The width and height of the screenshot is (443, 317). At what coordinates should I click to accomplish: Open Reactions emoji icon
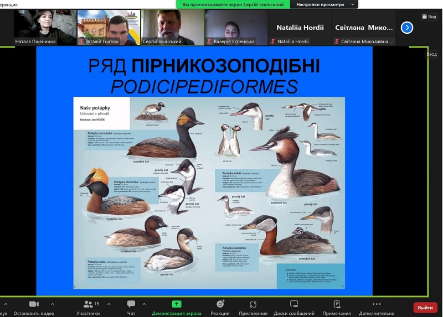[x=220, y=304]
